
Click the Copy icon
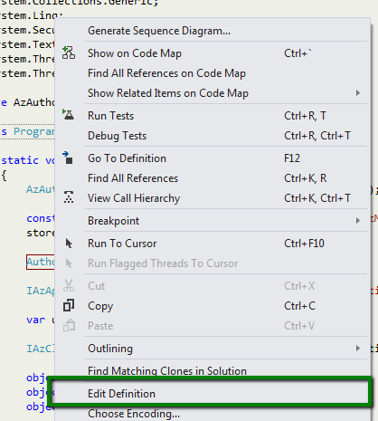click(69, 305)
